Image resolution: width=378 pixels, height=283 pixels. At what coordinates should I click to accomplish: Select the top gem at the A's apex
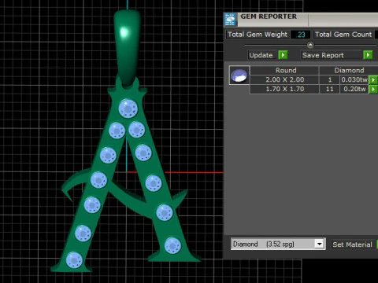click(128, 108)
